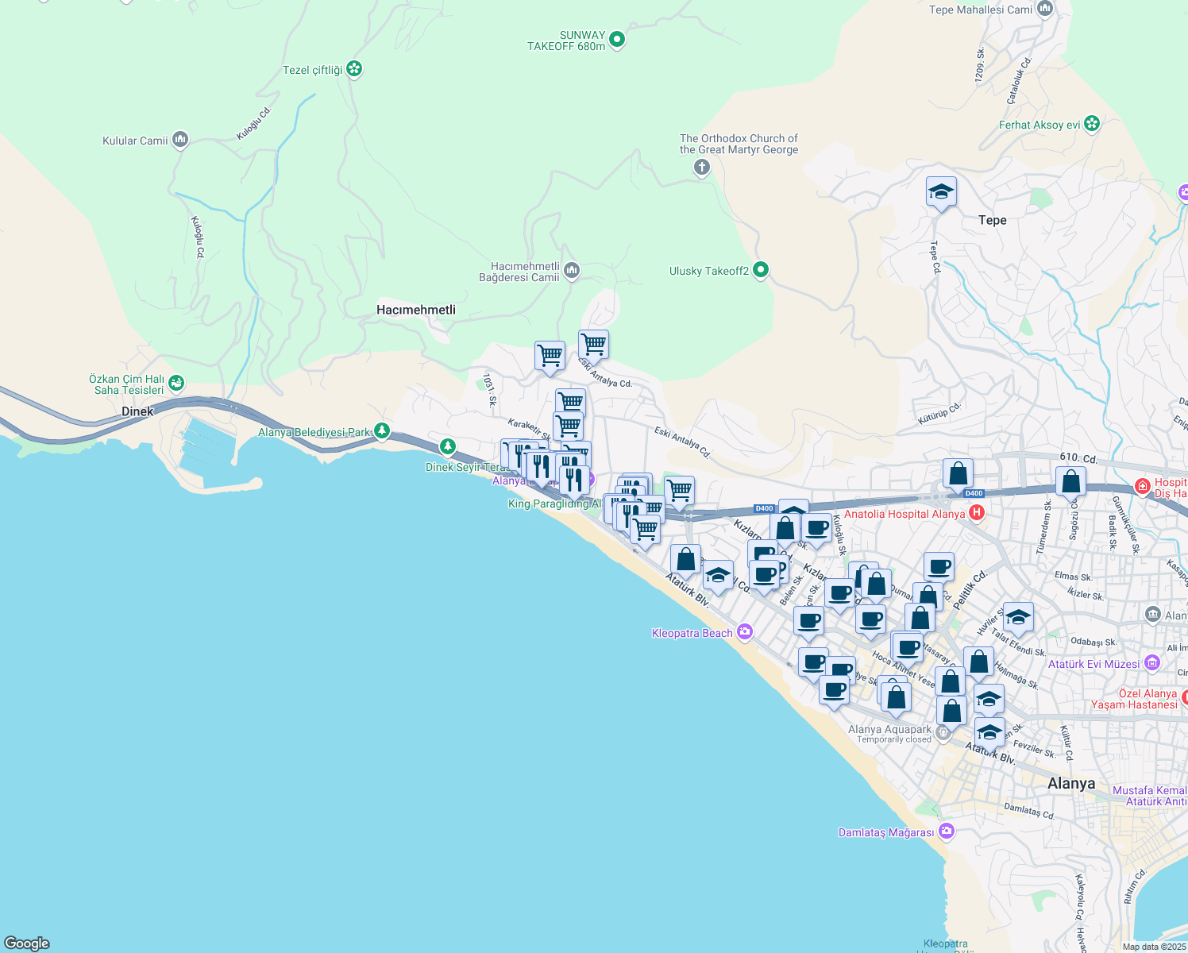Click the Map data ©2025 text
This screenshot has height=953, width=1188.
click(x=1154, y=947)
